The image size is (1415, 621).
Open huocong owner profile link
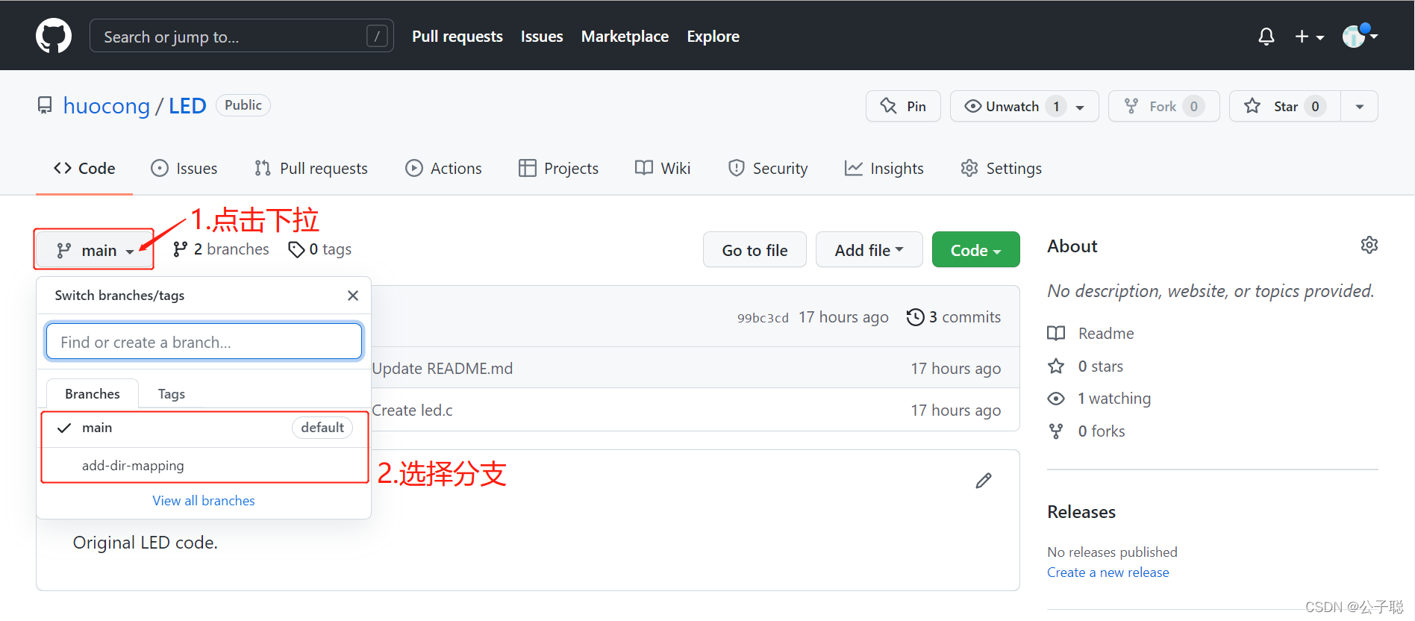(x=106, y=106)
